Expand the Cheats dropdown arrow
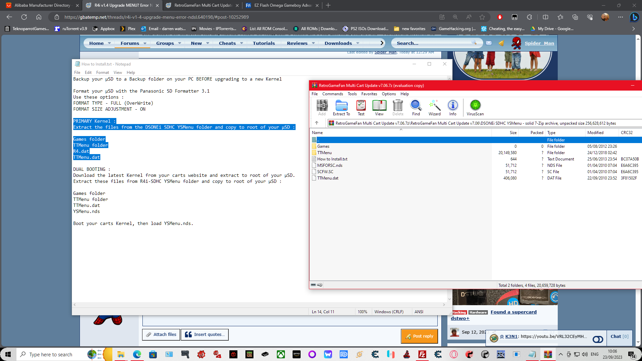Screen dimensions: 642x361 coord(241,43)
